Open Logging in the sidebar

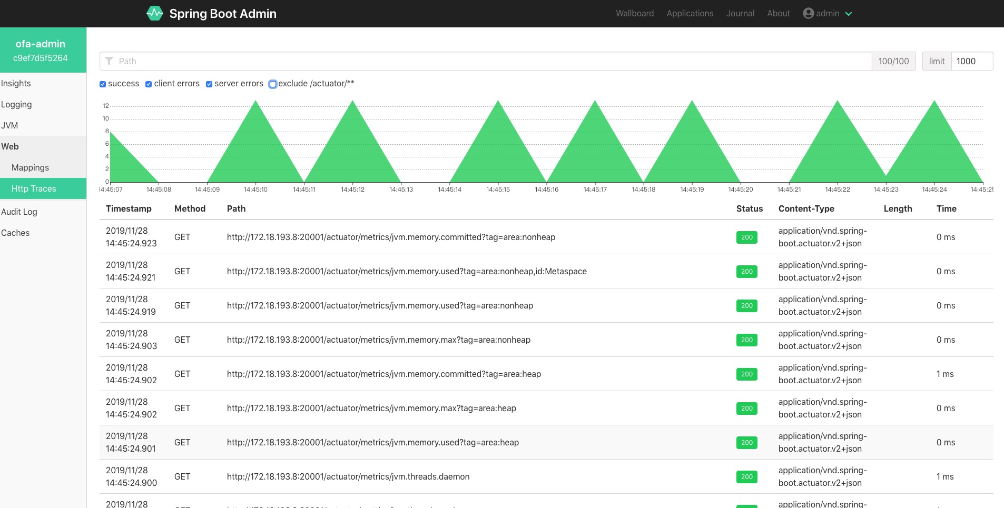(x=43, y=104)
